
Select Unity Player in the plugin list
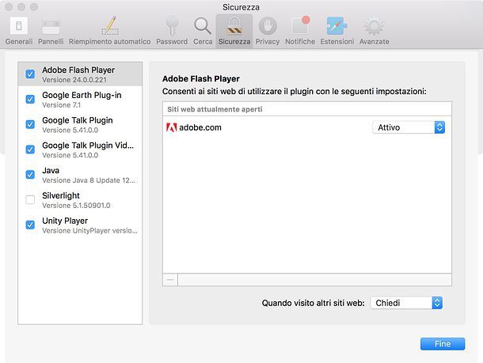point(80,225)
